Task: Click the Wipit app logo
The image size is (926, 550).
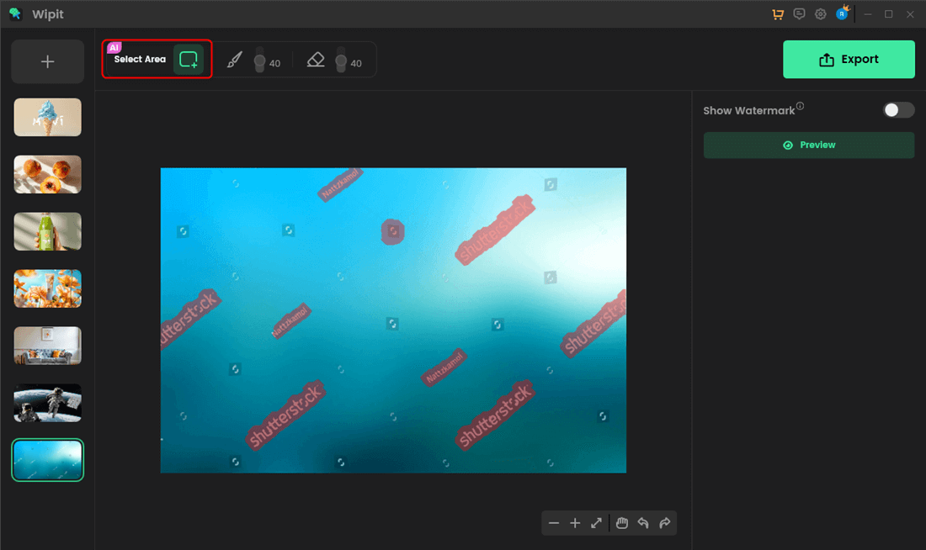Action: [15, 13]
